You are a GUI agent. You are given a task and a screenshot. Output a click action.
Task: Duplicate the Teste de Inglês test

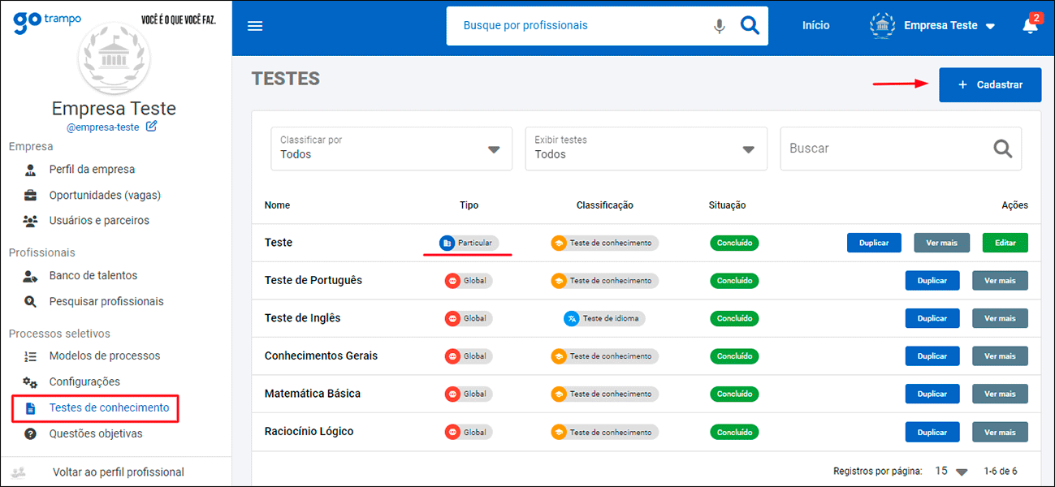(x=932, y=318)
